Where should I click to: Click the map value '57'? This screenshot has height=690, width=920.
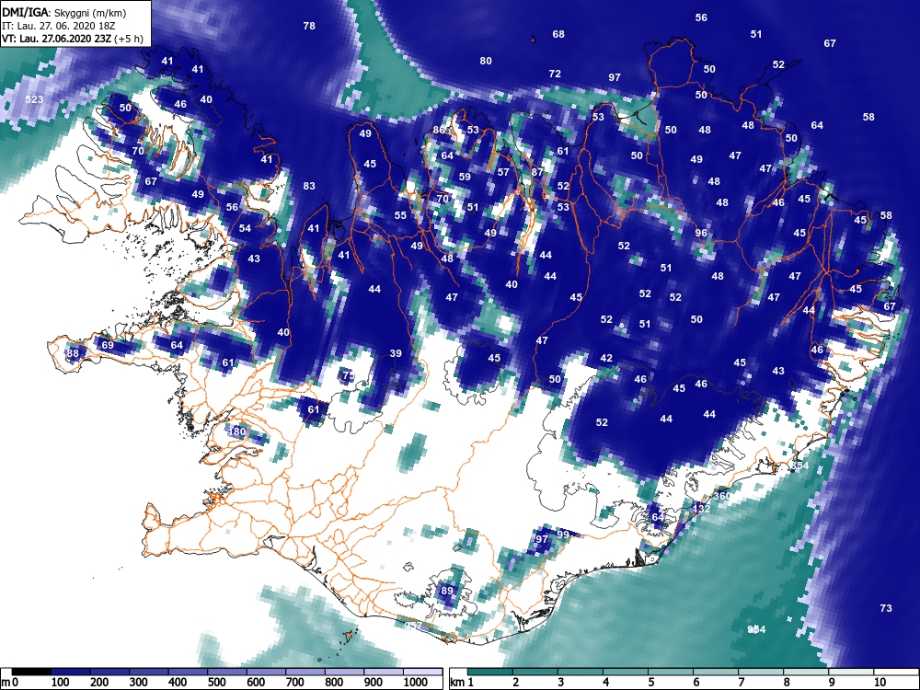[503, 173]
